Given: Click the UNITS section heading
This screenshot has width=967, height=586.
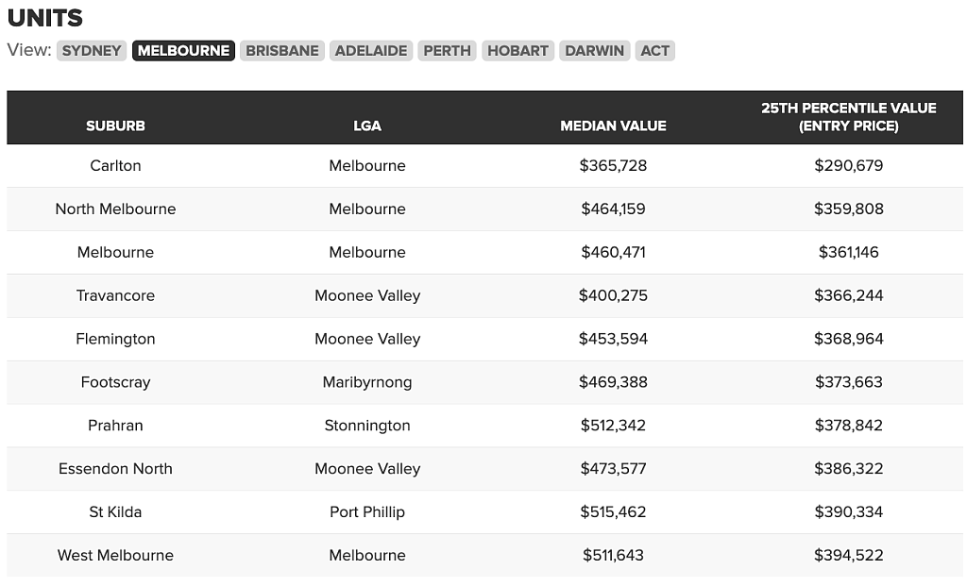Looking at the screenshot, I should (x=45, y=18).
